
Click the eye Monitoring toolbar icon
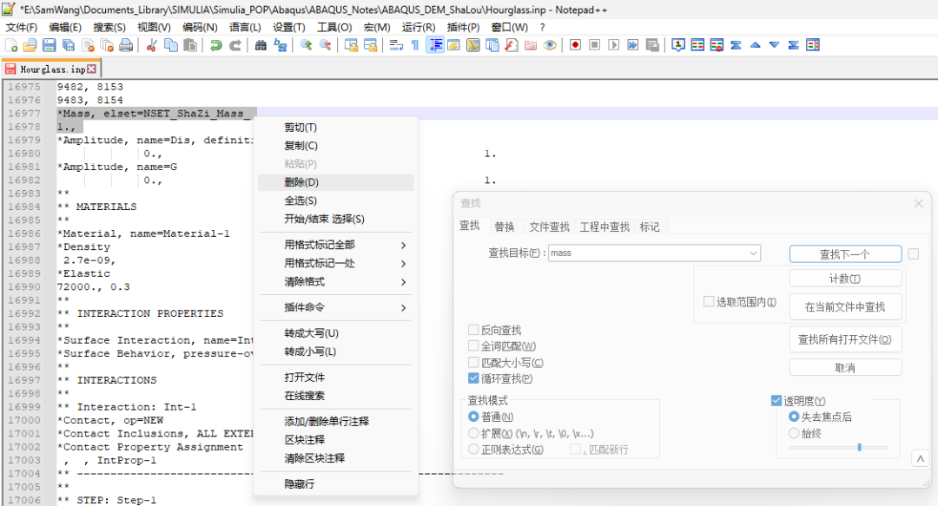pyautogui.click(x=550, y=45)
